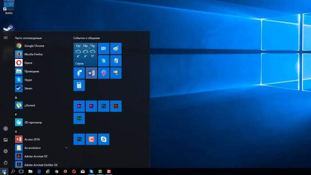Image resolution: width=311 pixels, height=175 pixels.
Task: Launch Internet Explorer from the taskbar
Action: [x=48, y=172]
